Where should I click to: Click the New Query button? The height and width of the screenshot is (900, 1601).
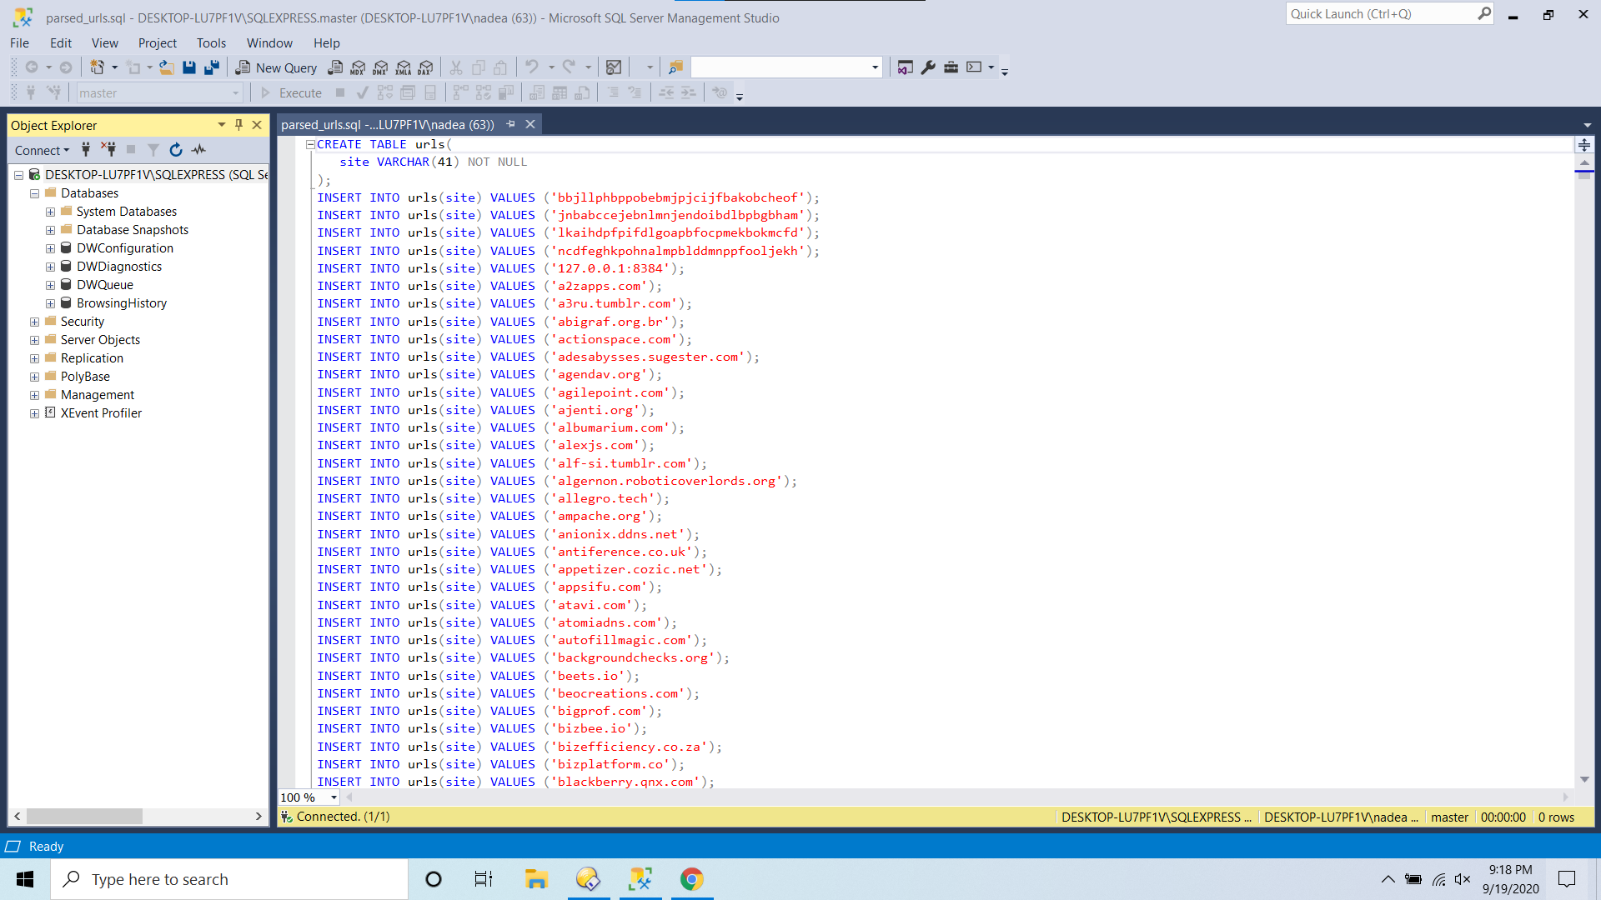click(x=277, y=67)
